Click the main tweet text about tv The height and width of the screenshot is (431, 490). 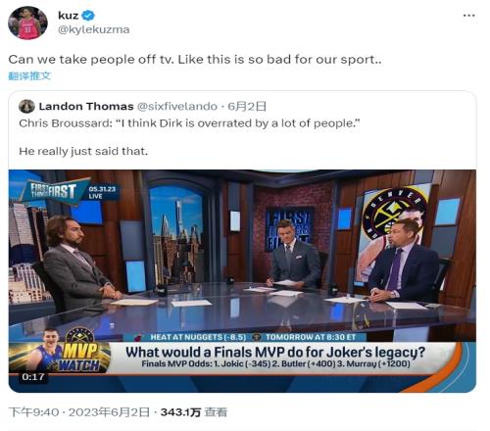point(195,60)
